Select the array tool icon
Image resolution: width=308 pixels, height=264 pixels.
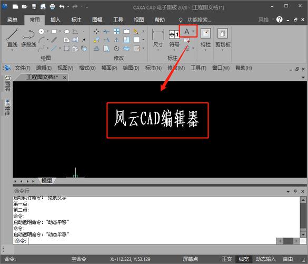coord(116,31)
